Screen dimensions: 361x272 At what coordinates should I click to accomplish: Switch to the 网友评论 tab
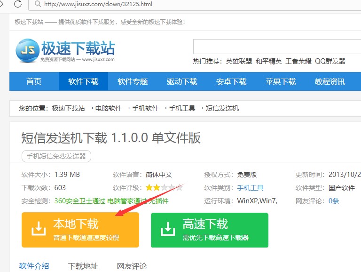tap(132, 266)
